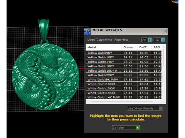Click the 28.03 grams cell

click(x=129, y=62)
